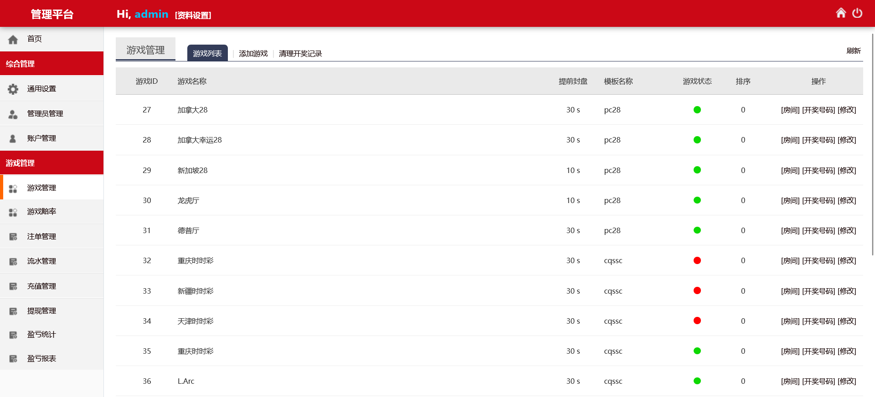The height and width of the screenshot is (397, 875).
Task: Click the 注单管理 sidebar icon
Action: (x=13, y=237)
